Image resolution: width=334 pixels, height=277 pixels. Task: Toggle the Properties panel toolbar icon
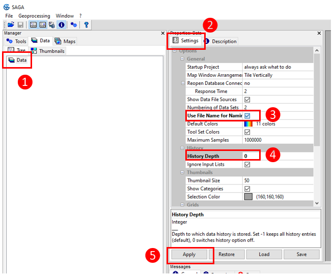pos(43,24)
